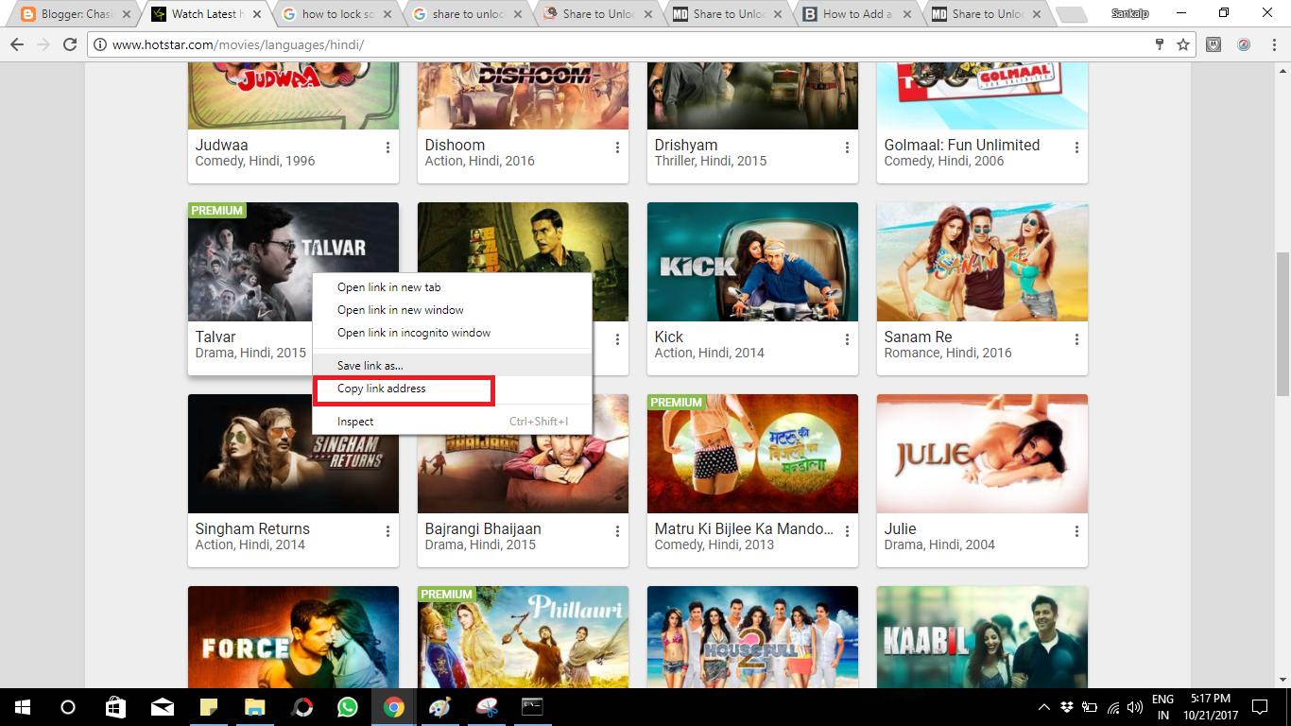Open three-dot menu for Matru Ki Bijlee
This screenshot has width=1291, height=726.
(x=847, y=531)
